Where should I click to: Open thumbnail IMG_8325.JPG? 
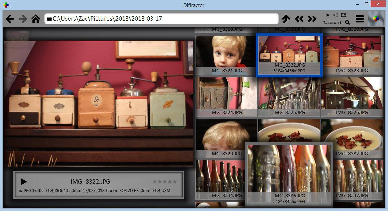tap(289, 96)
